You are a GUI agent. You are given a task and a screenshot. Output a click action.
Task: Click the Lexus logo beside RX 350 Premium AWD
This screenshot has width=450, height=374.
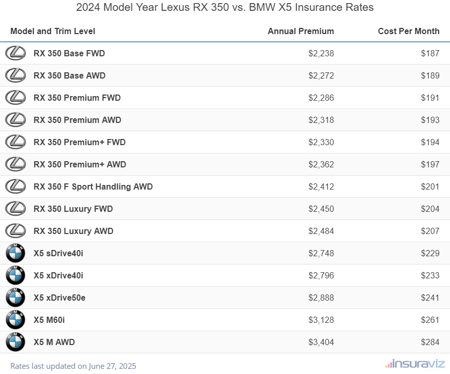(16, 120)
